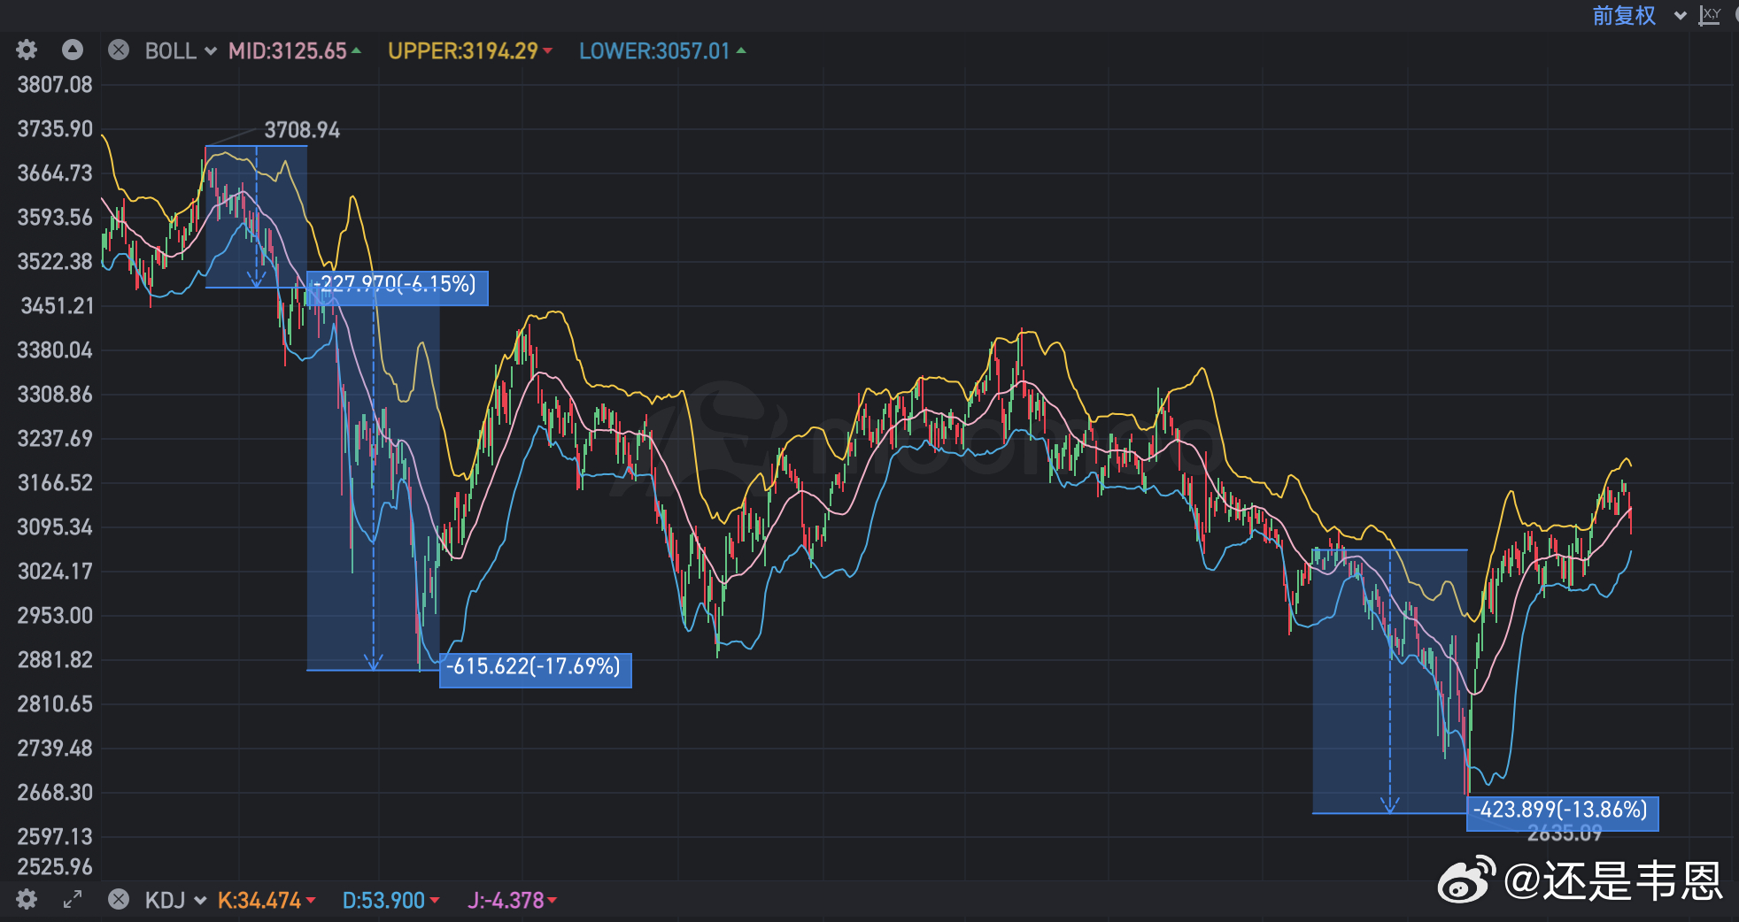
Task: Click UPPER:3194.29 value label
Action: [463, 51]
